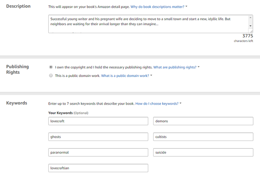
Task: Click arrow beside book descriptions help link
Action: pyautogui.click(x=186, y=7)
